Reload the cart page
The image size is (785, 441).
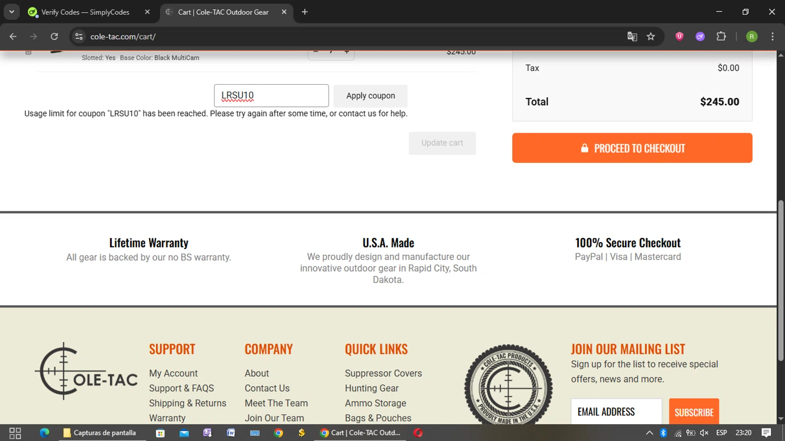point(54,37)
